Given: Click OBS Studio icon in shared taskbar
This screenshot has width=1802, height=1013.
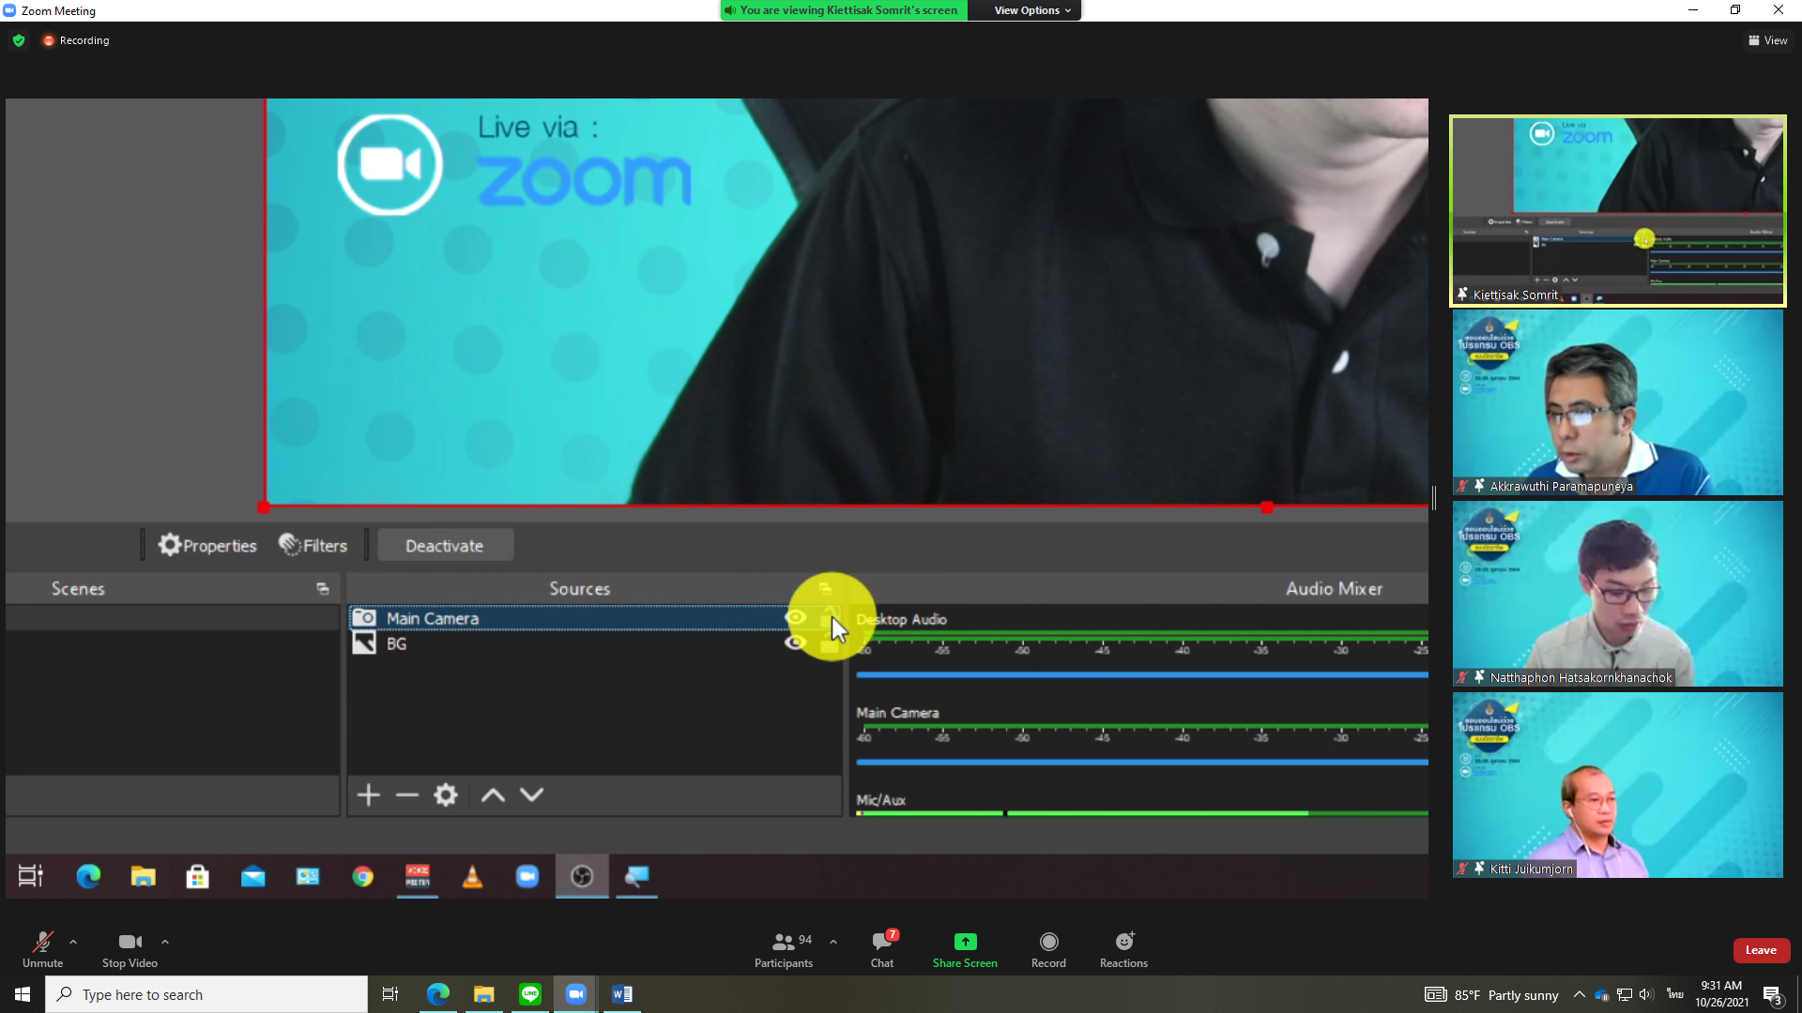Looking at the screenshot, I should pyautogui.click(x=582, y=876).
